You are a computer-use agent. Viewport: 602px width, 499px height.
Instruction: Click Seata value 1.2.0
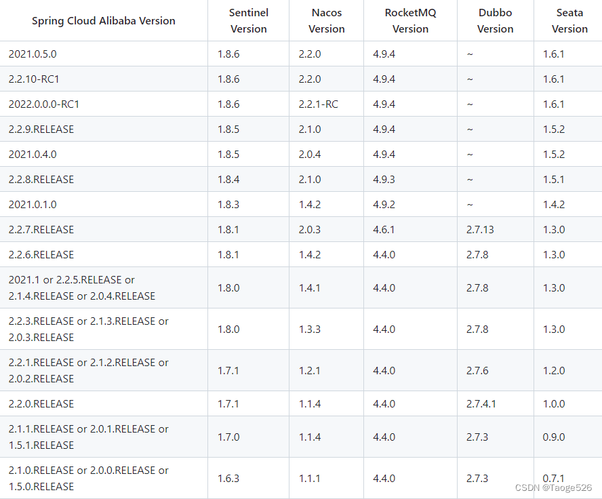click(554, 371)
